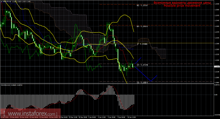Viewport: 220px width, 119px height.
Task: Click the 'Possible price movement' red caption
Action: pos(182,6)
